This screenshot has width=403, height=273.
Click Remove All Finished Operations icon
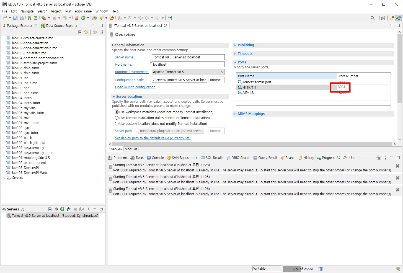378,158
